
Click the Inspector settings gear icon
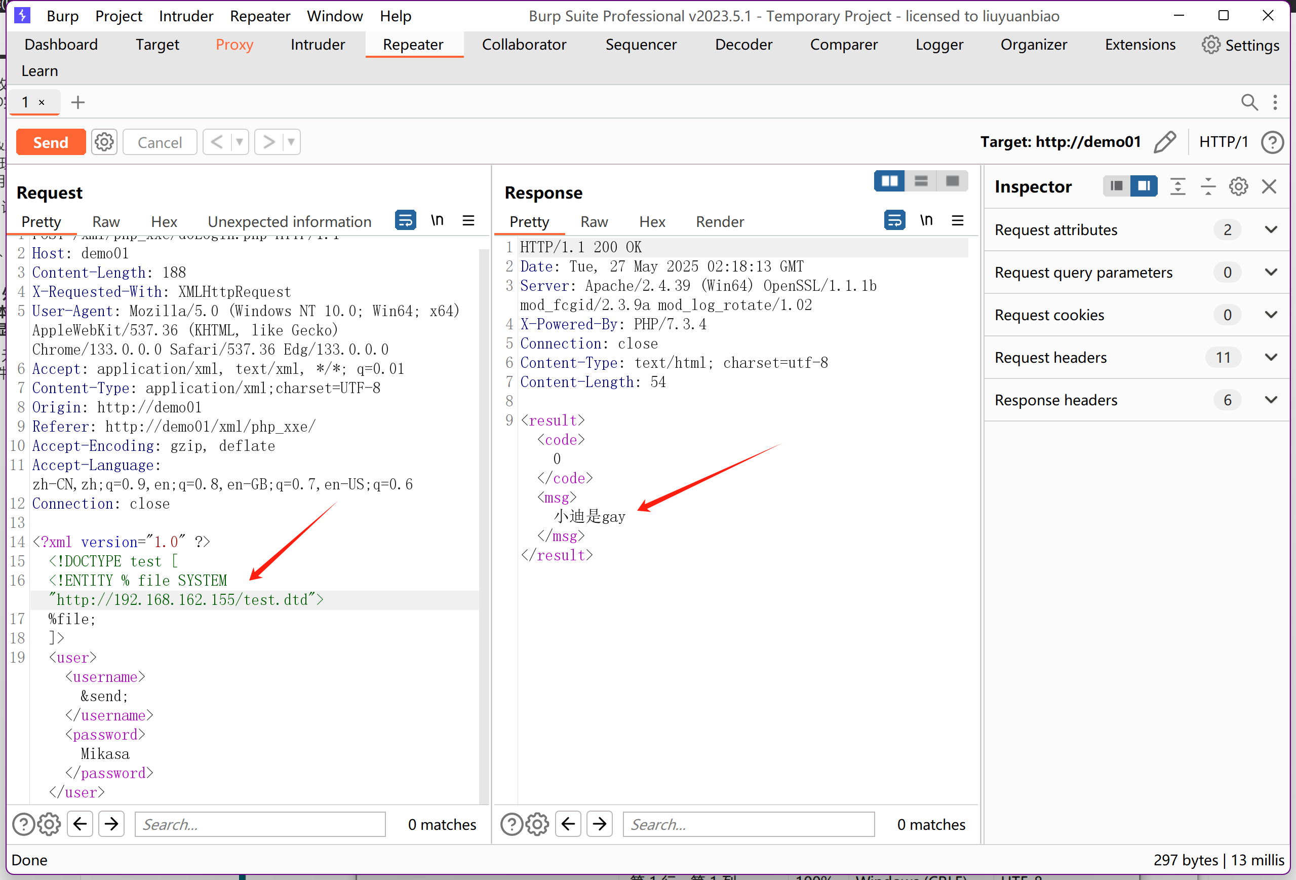point(1238,186)
